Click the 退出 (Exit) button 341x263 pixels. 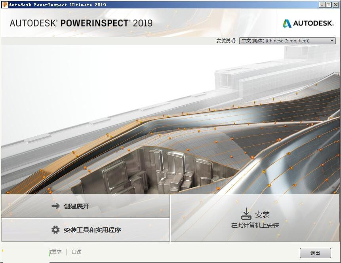tap(315, 253)
